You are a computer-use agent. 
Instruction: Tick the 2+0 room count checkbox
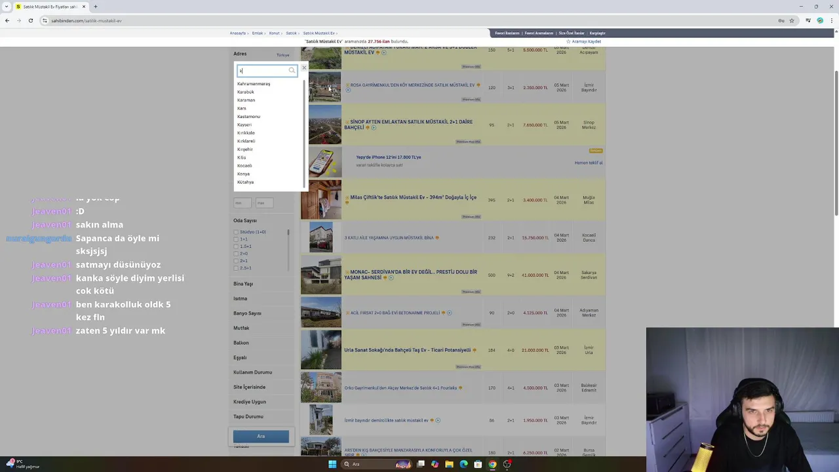[x=236, y=254]
